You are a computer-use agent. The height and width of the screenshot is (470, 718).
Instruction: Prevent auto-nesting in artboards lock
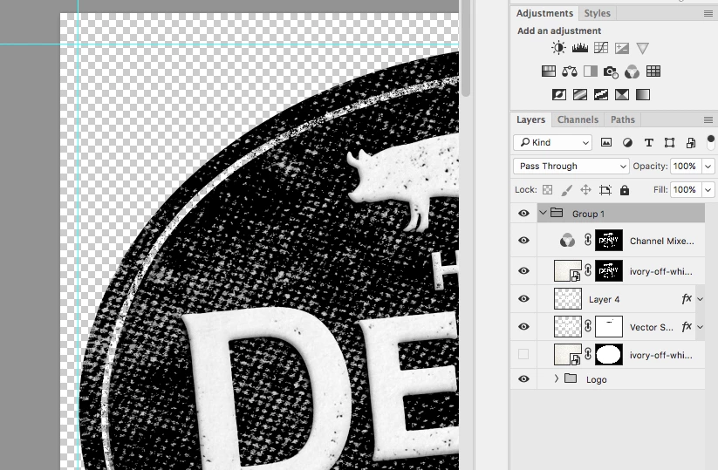pyautogui.click(x=605, y=189)
